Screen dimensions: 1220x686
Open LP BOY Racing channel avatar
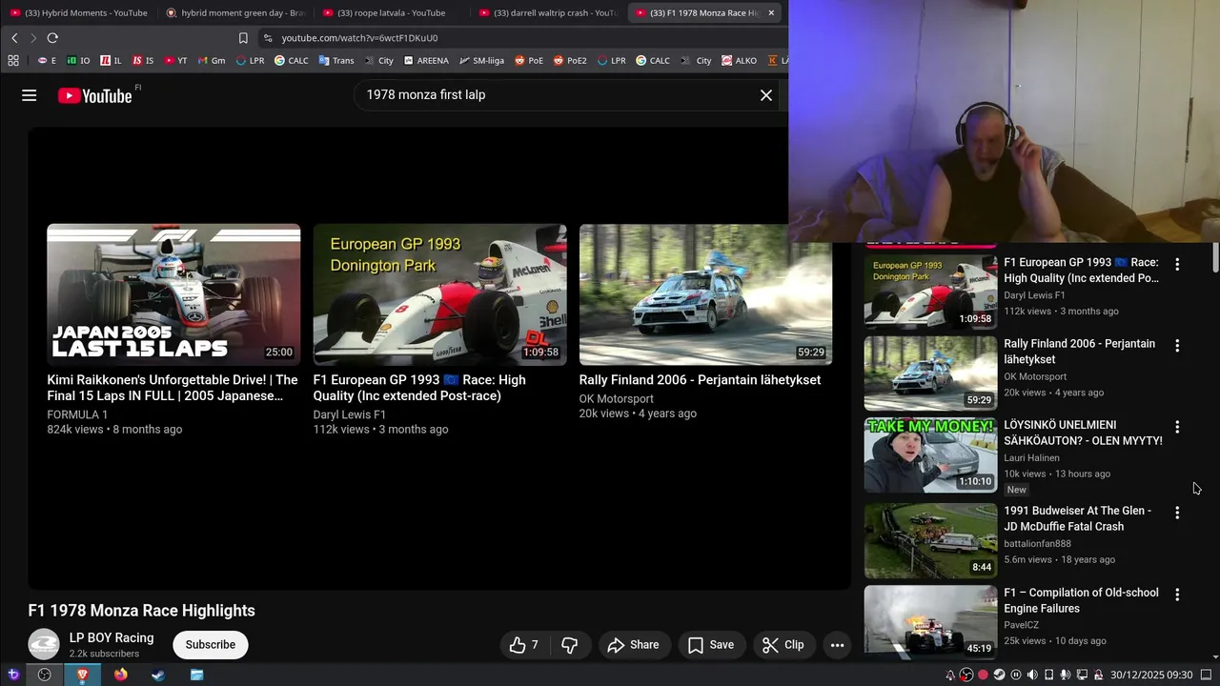[44, 645]
